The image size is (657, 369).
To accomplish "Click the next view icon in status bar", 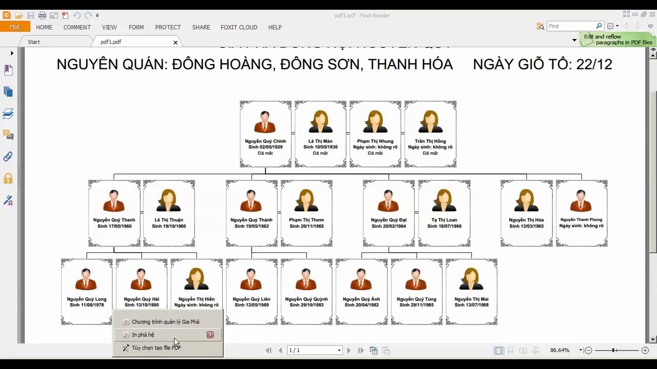I will (386, 351).
